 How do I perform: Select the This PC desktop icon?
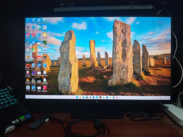pos(28,20)
